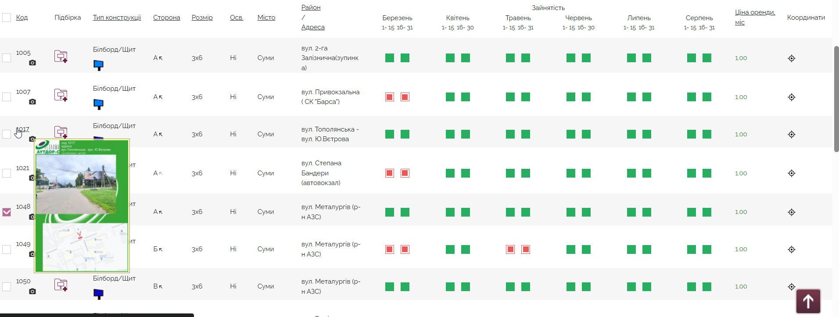Open camera photo for billboard 1007
Viewport: 839px width, 317px height.
coord(32,102)
